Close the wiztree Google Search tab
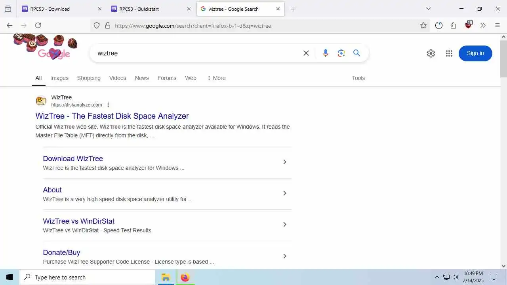The height and width of the screenshot is (285, 507). pyautogui.click(x=278, y=9)
